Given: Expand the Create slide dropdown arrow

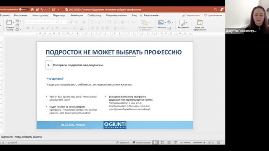Looking at the screenshot, I should pos(13,22).
